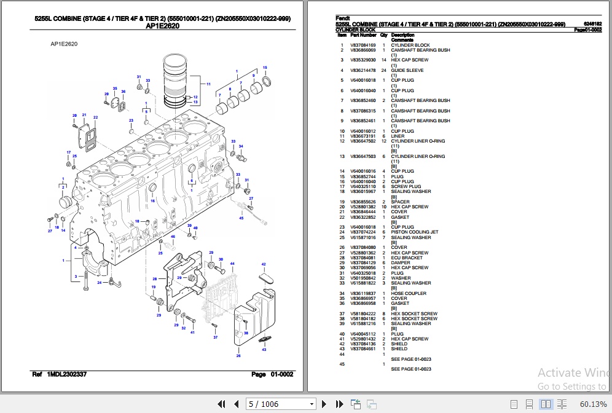The height and width of the screenshot is (413, 612).
Task: Click callout number 11 next to the liner
Action: 208,84
